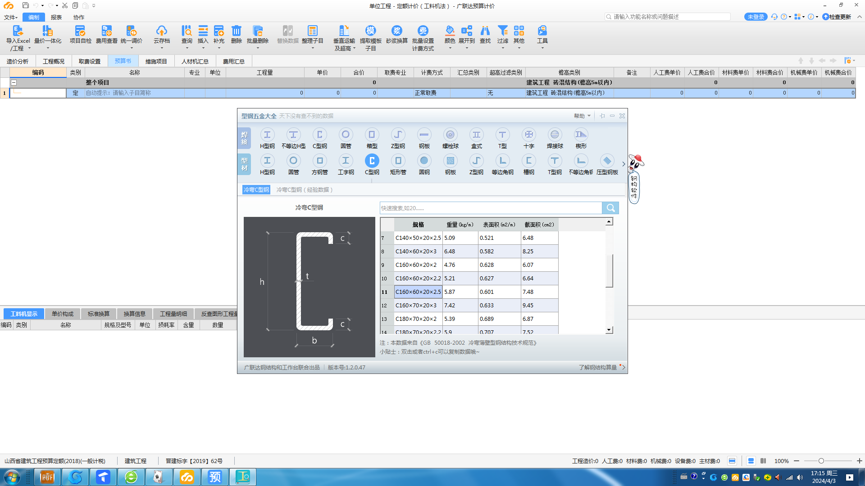Switch to 型材 category tab
This screenshot has width=865, height=486.
tap(244, 164)
